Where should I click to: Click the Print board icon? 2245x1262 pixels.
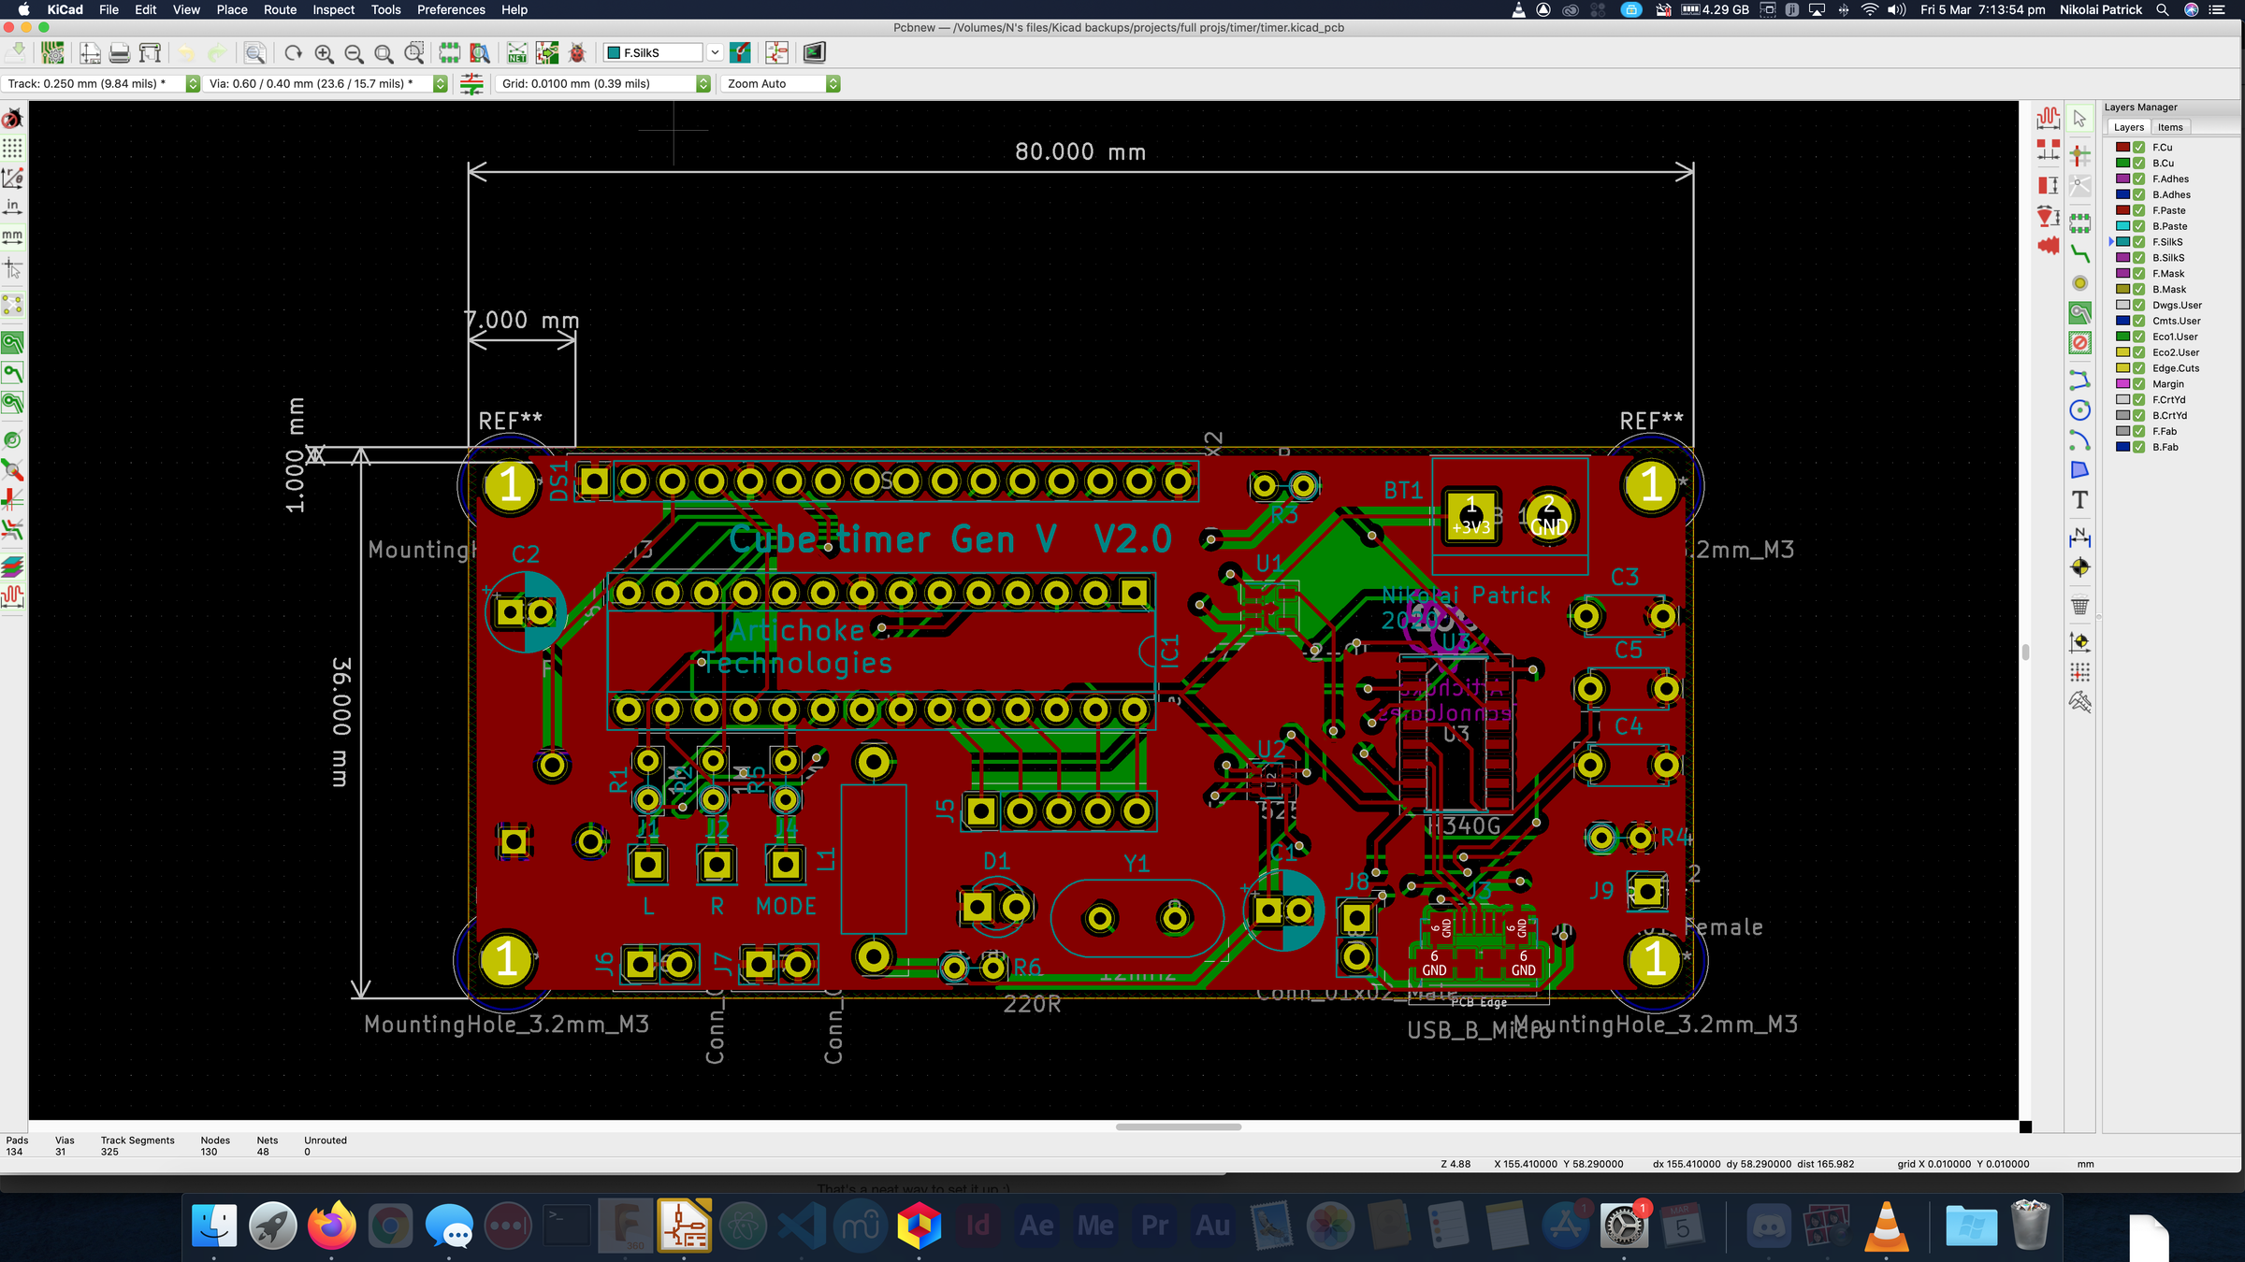click(120, 52)
